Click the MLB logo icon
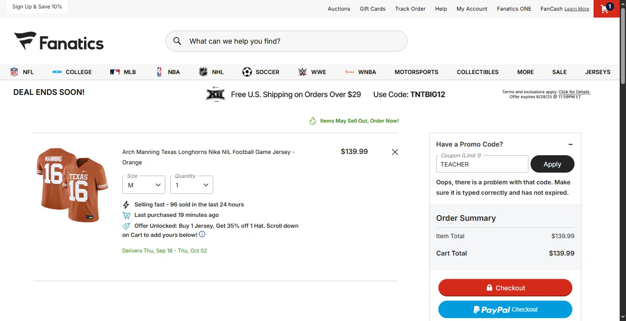Viewport: 626px width, 321px height. coord(115,72)
